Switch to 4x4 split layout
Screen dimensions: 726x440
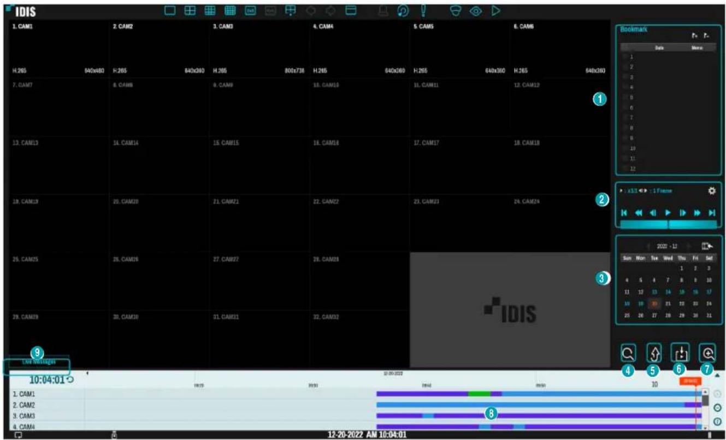[x=230, y=10]
